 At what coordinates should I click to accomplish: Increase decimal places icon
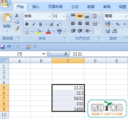(x=108, y=31)
